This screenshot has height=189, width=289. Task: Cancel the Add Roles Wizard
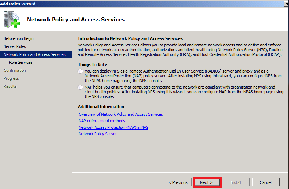pos(265,182)
